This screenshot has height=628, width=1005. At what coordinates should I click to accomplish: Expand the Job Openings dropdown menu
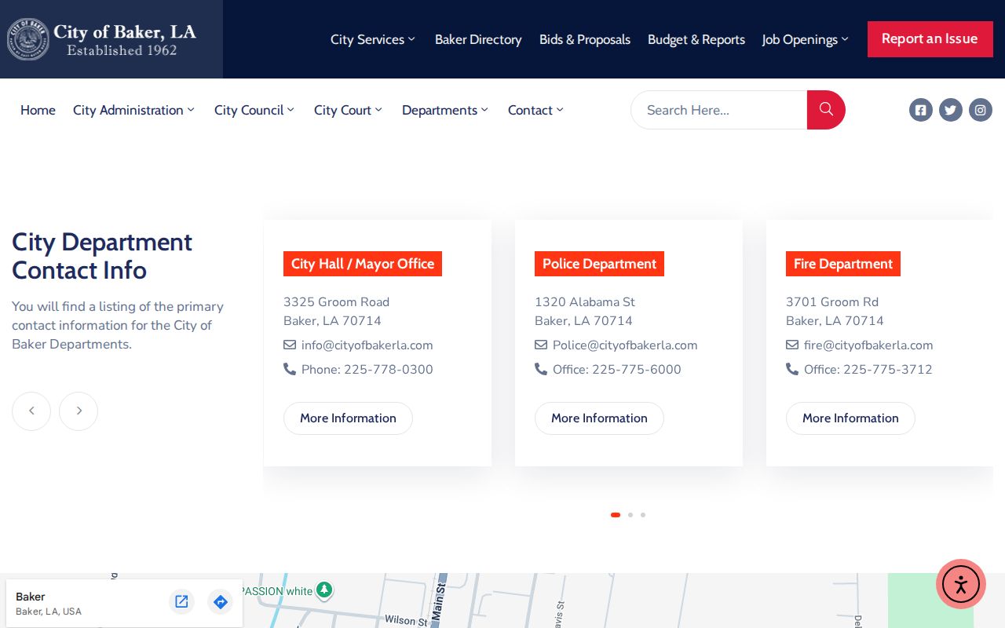pos(806,39)
